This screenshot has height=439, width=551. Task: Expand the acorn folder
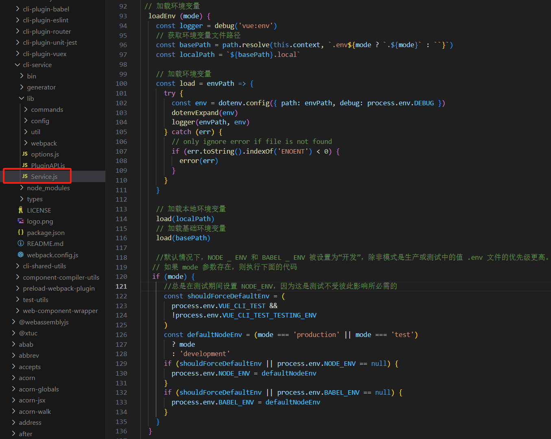pyautogui.click(x=13, y=378)
